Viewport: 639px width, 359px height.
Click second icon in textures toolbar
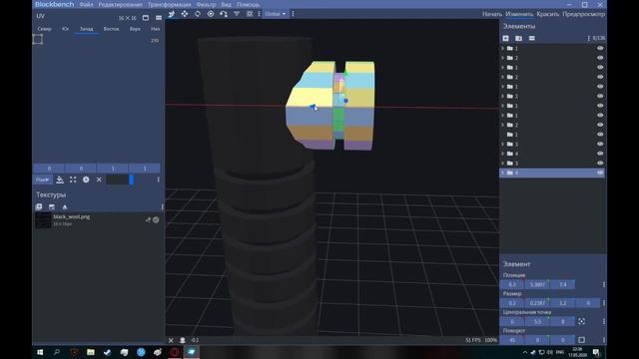(x=52, y=206)
